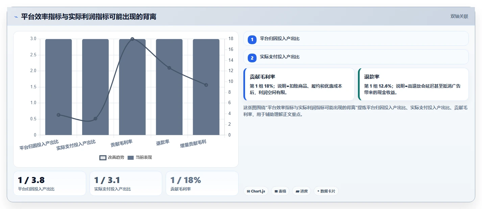
Task: Click the number 2 badge icon
Action: tap(252, 58)
